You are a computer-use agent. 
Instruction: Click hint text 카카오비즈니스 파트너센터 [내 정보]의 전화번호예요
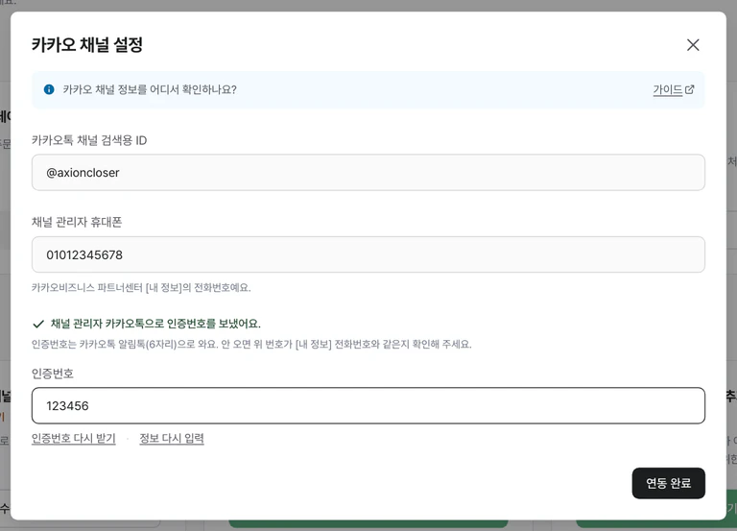click(x=141, y=287)
